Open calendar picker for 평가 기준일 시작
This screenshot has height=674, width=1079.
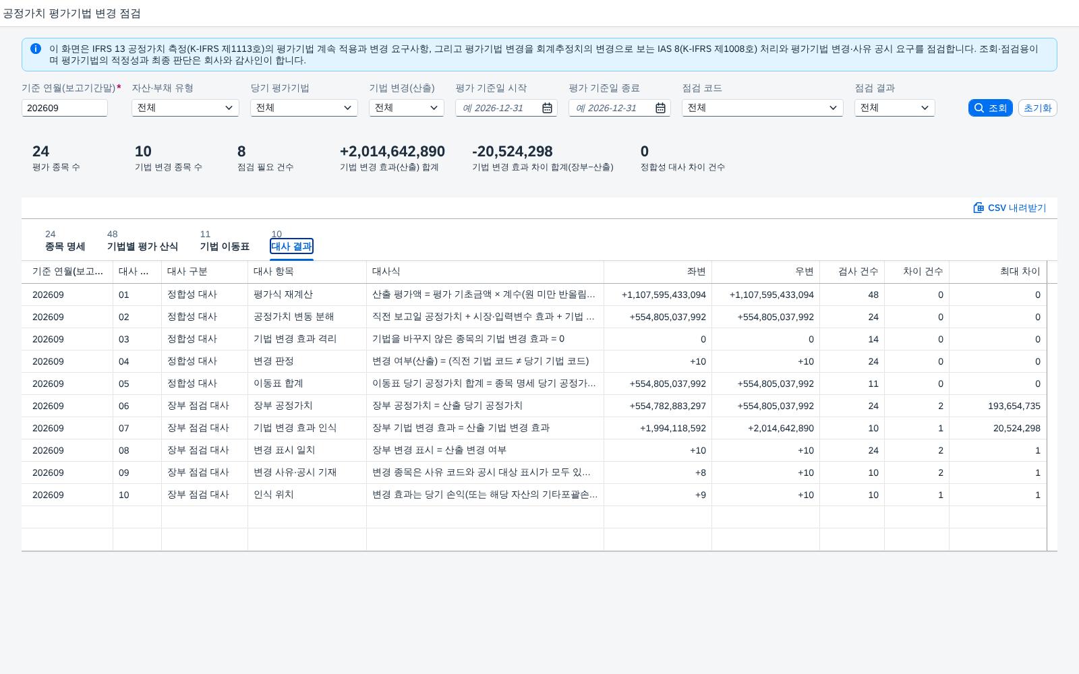pyautogui.click(x=547, y=108)
